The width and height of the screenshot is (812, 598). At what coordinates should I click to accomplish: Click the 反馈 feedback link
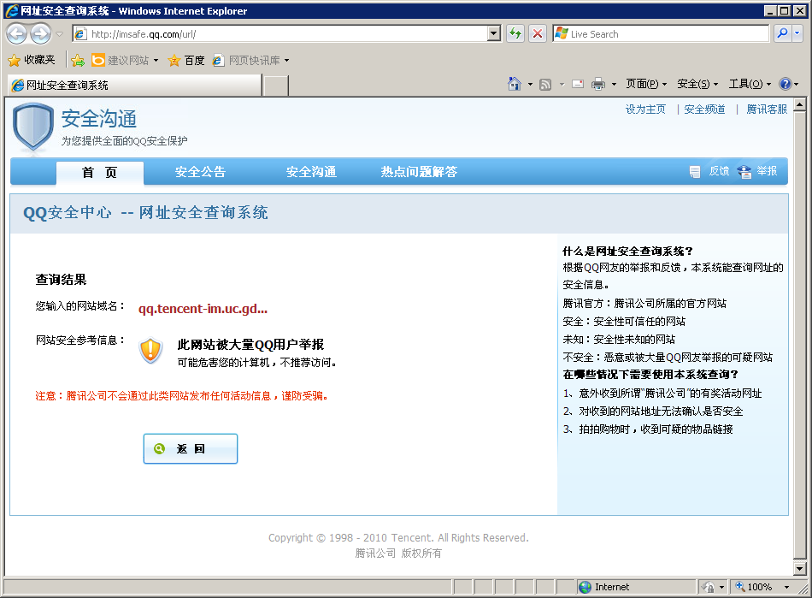[720, 171]
